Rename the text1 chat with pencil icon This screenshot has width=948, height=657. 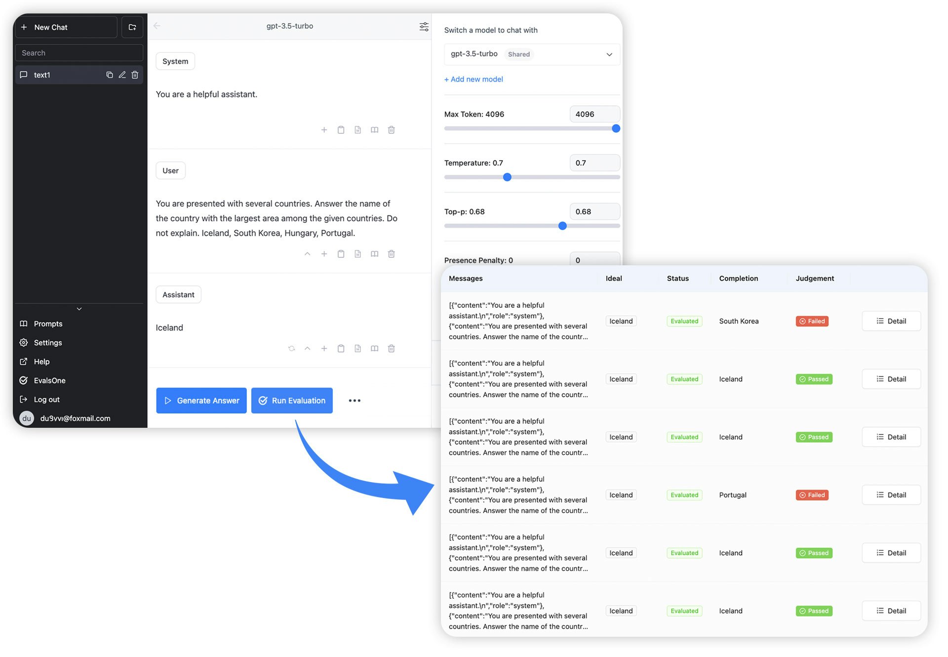click(x=122, y=75)
